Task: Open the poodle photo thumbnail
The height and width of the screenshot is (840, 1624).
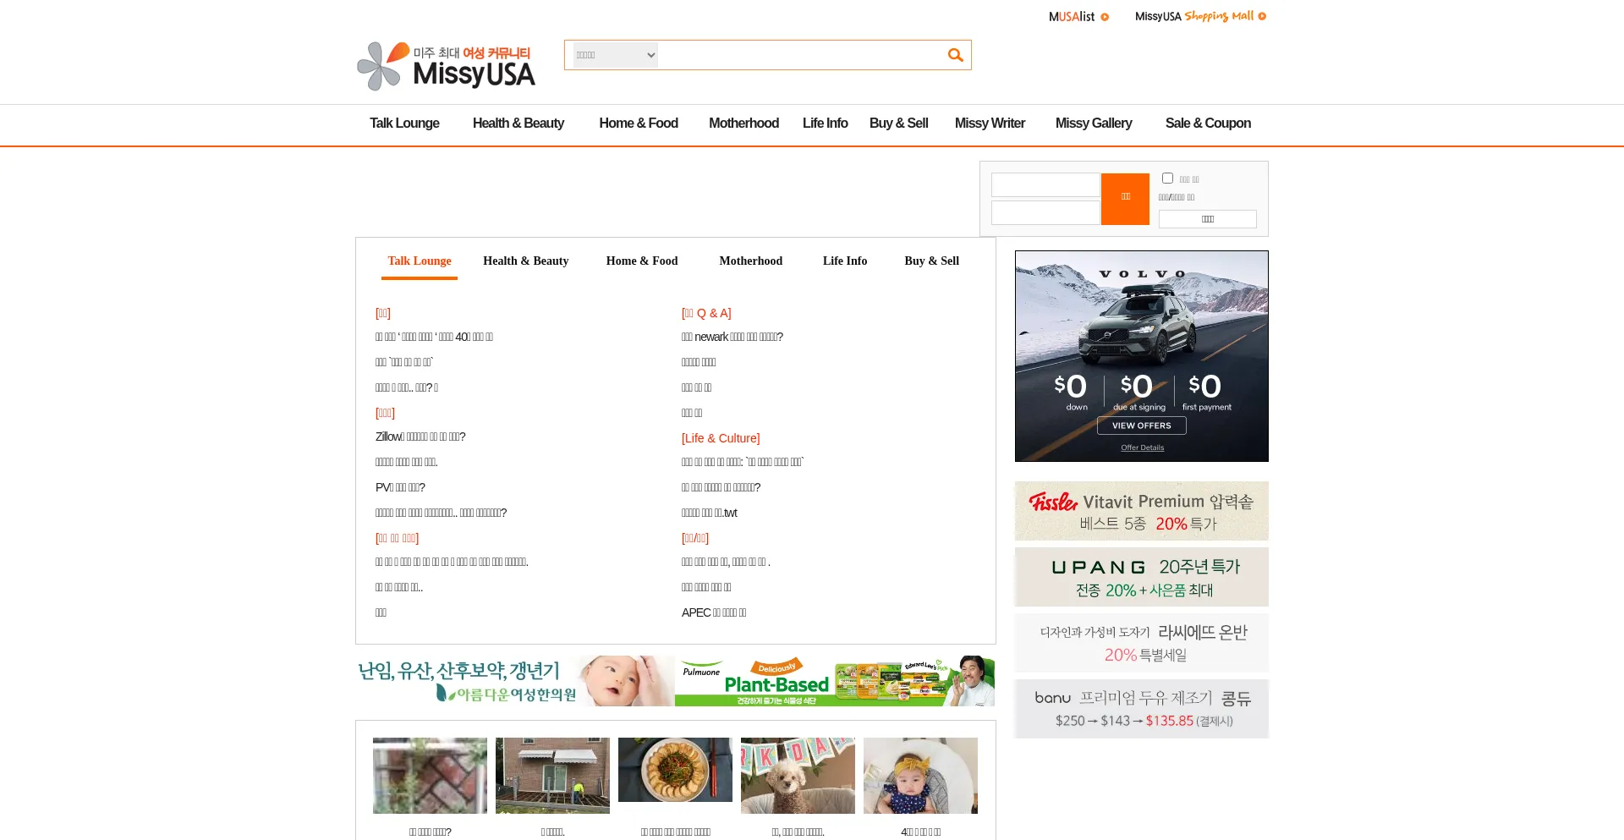Action: [x=798, y=776]
